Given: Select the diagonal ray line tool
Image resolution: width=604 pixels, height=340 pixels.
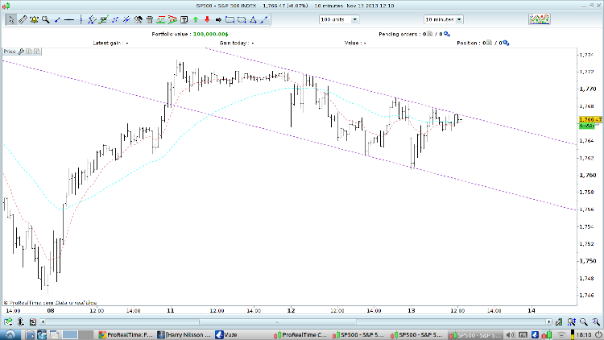Looking at the screenshot, I should click(x=264, y=19).
